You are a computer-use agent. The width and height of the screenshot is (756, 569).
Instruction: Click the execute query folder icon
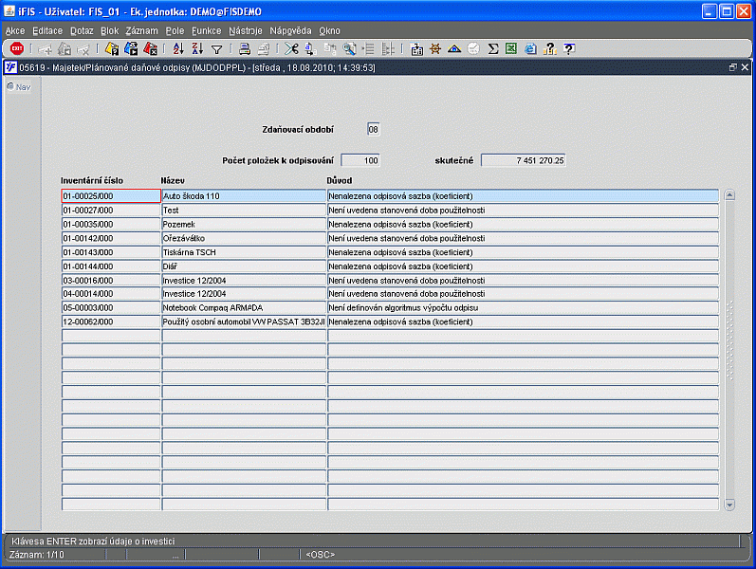click(x=131, y=48)
